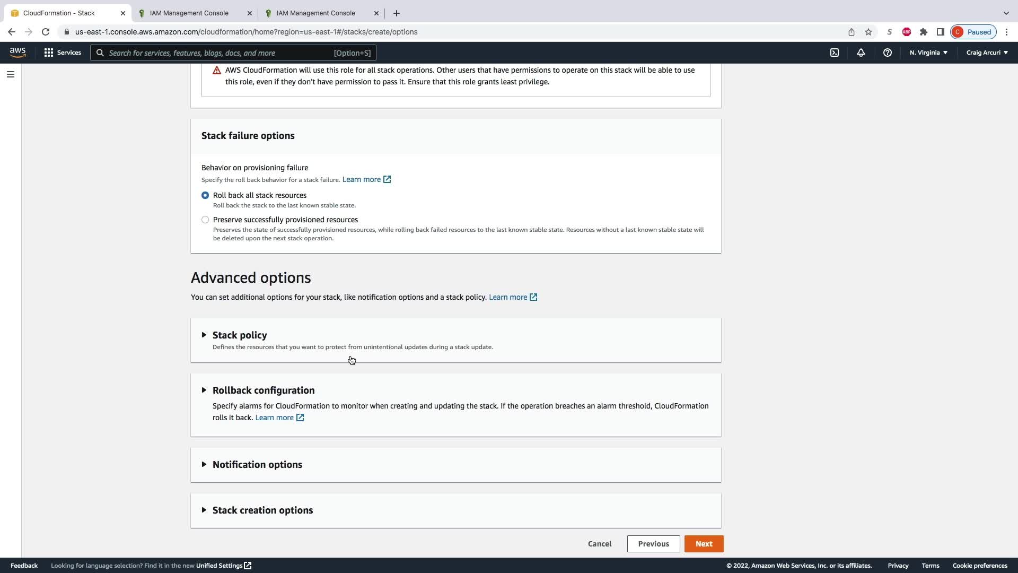Open AWS CloudShell icon in header

[835, 53]
